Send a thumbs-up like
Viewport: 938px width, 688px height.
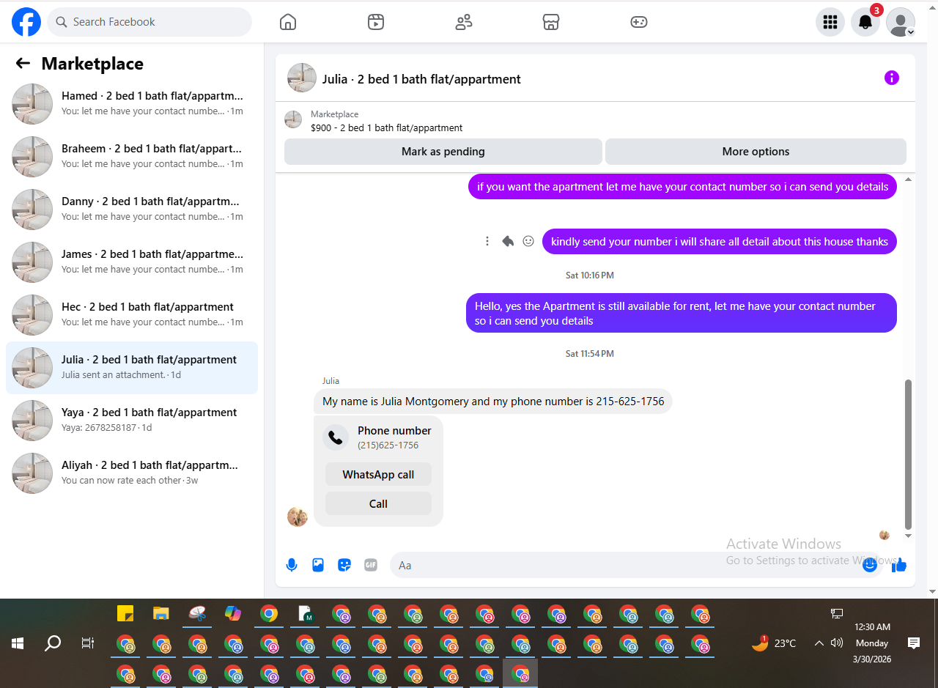point(900,565)
